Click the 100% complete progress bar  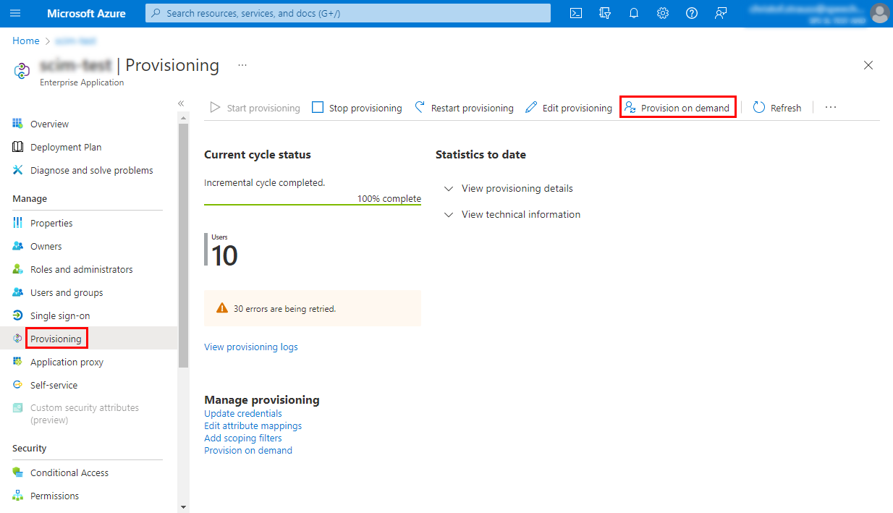coord(313,204)
